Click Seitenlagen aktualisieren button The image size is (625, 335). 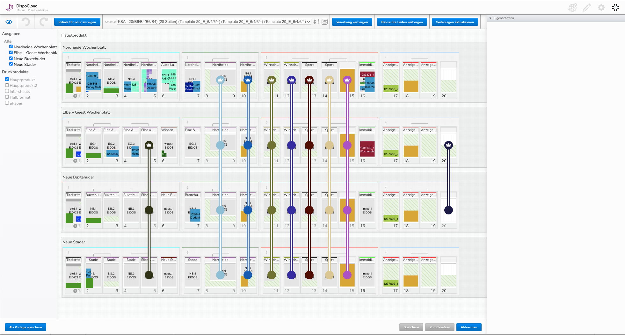(x=455, y=22)
